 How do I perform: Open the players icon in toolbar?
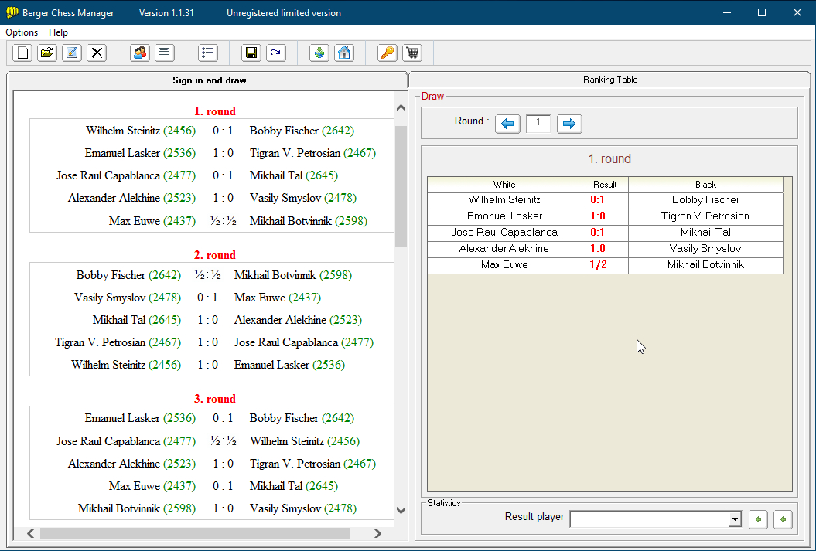pos(140,53)
